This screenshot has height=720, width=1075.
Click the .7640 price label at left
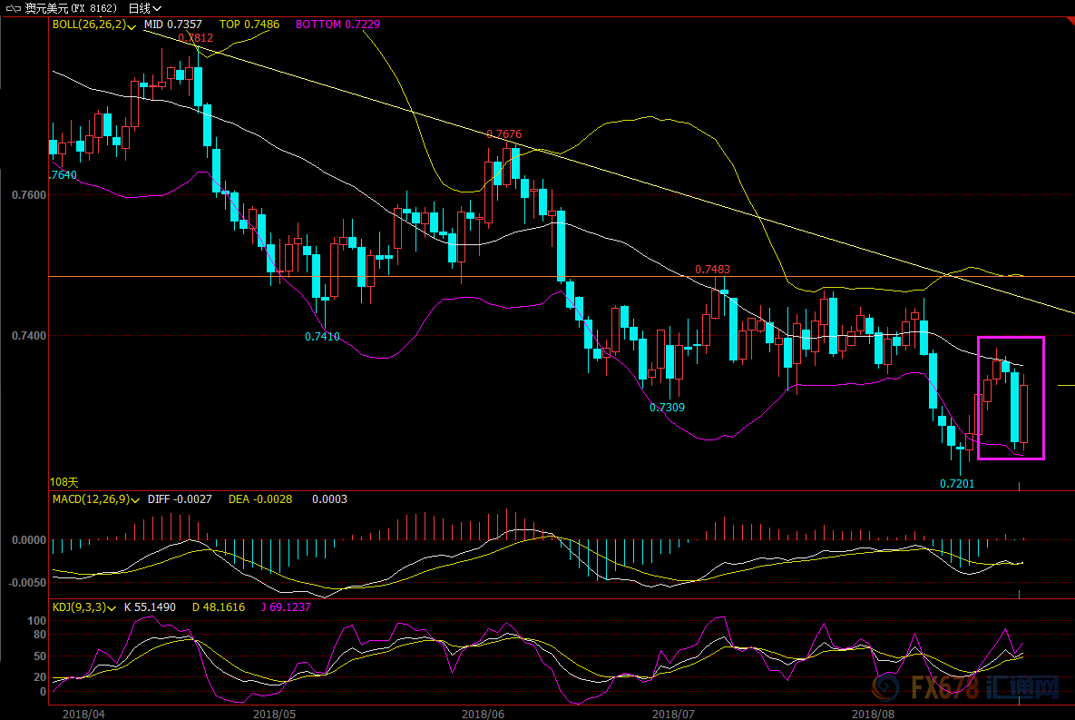tap(64, 175)
